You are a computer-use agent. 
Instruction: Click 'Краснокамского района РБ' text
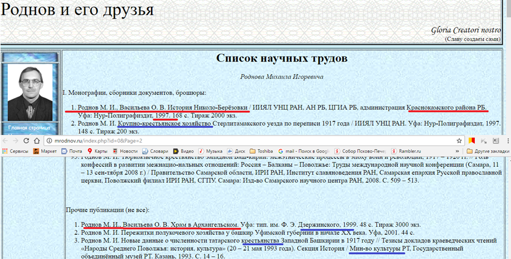point(447,108)
